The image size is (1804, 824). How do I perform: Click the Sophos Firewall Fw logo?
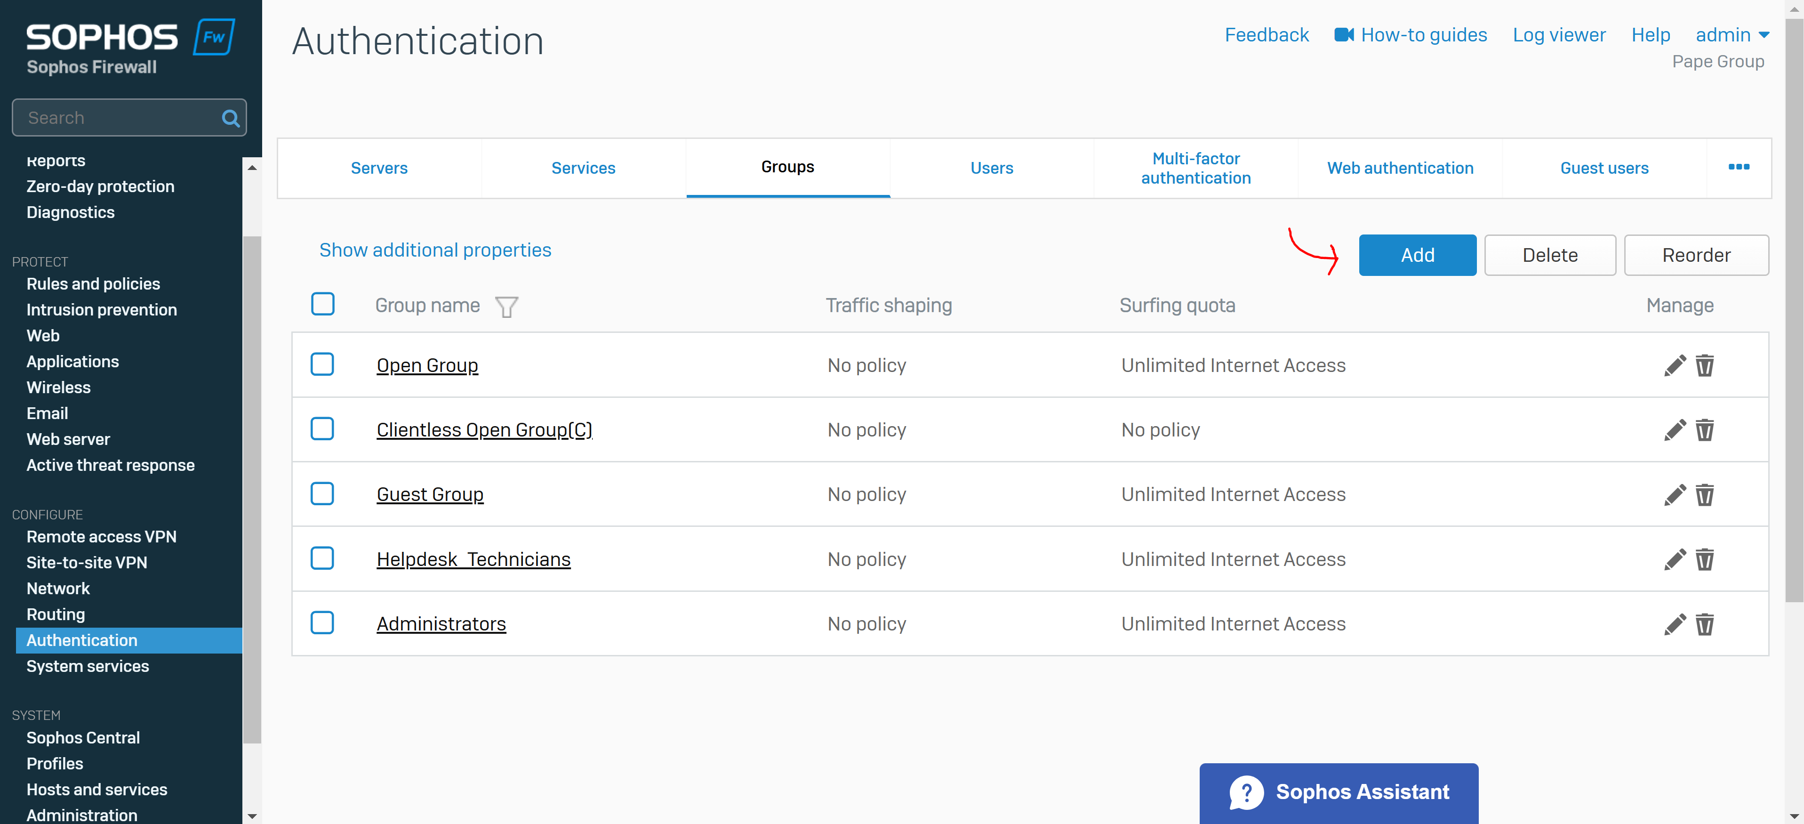click(214, 37)
